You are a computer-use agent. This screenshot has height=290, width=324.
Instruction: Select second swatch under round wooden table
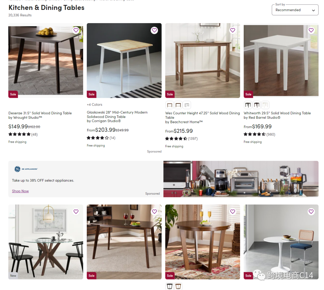click(178, 286)
